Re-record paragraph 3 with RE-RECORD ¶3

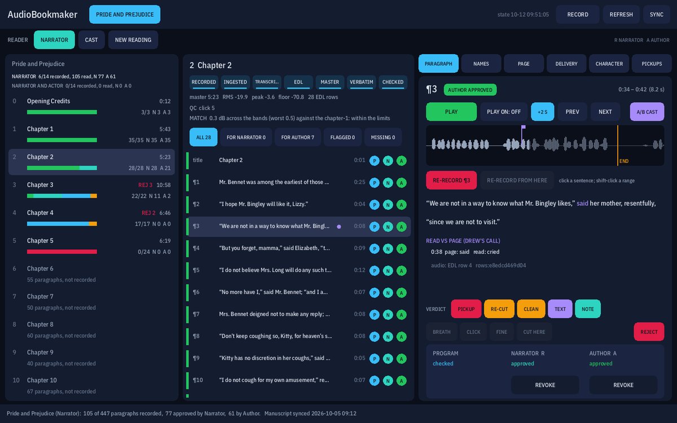click(451, 180)
